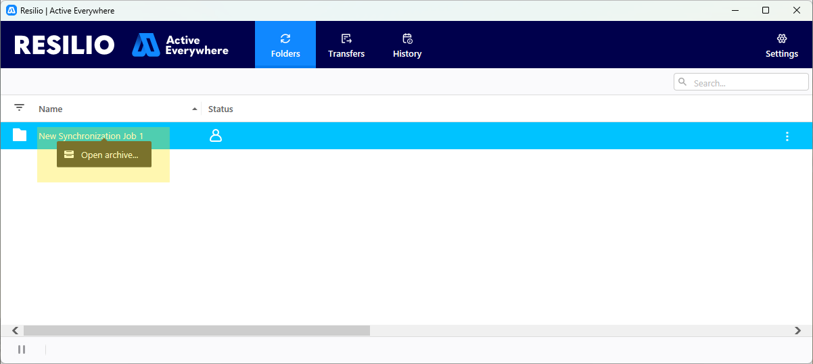Select "Open archive..." from the context menu
Screen dimensions: 813x364
click(104, 155)
